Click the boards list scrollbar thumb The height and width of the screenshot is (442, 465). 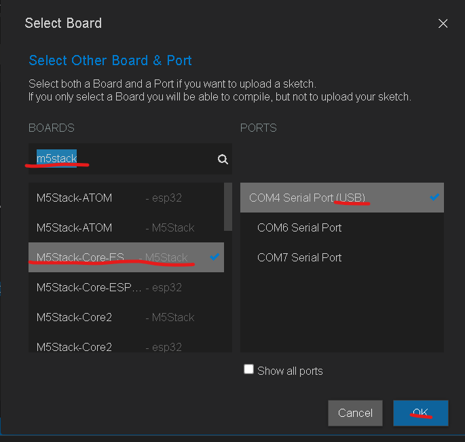[228, 207]
